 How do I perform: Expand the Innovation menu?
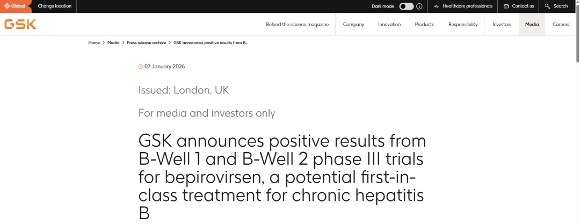[389, 24]
